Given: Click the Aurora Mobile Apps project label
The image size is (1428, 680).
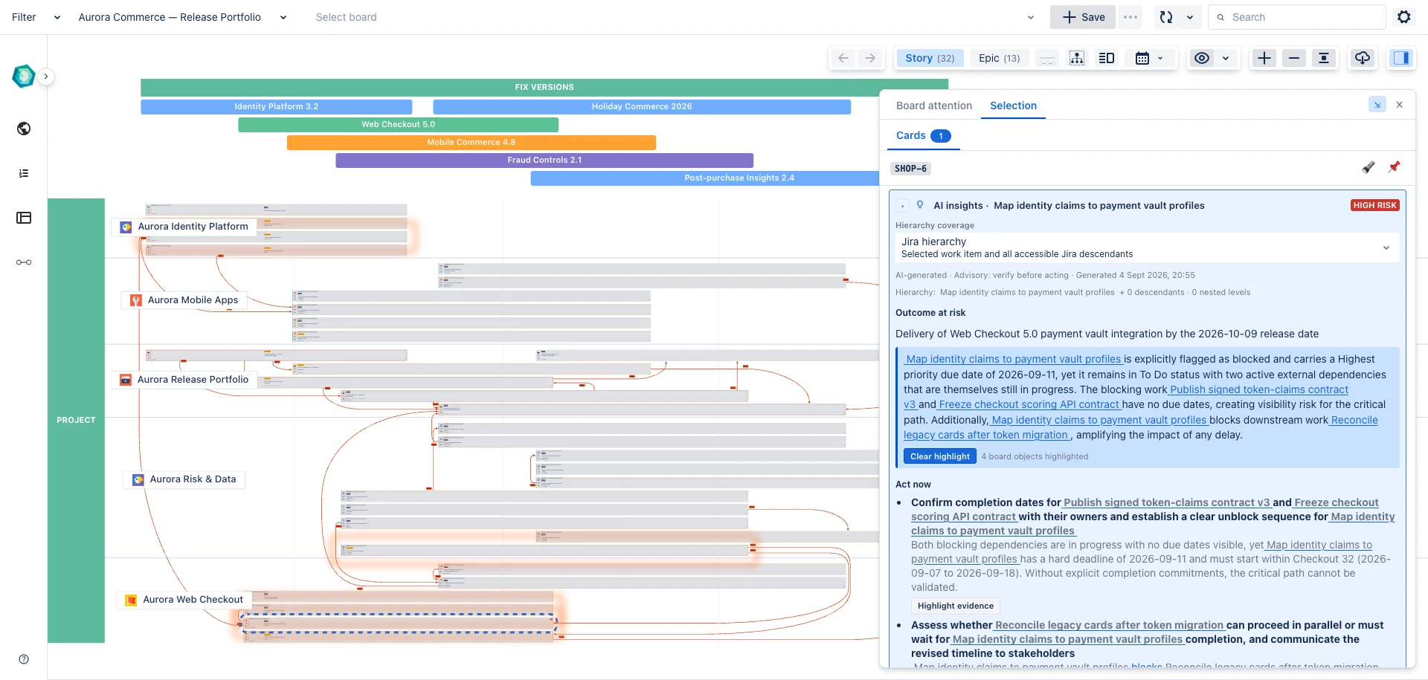Looking at the screenshot, I should [x=184, y=300].
